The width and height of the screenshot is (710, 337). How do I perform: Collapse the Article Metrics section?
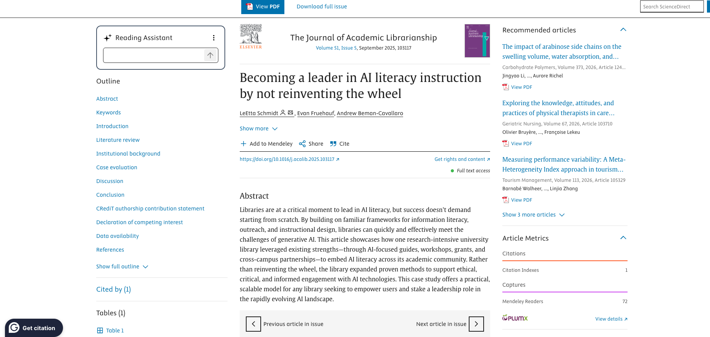[x=623, y=238]
